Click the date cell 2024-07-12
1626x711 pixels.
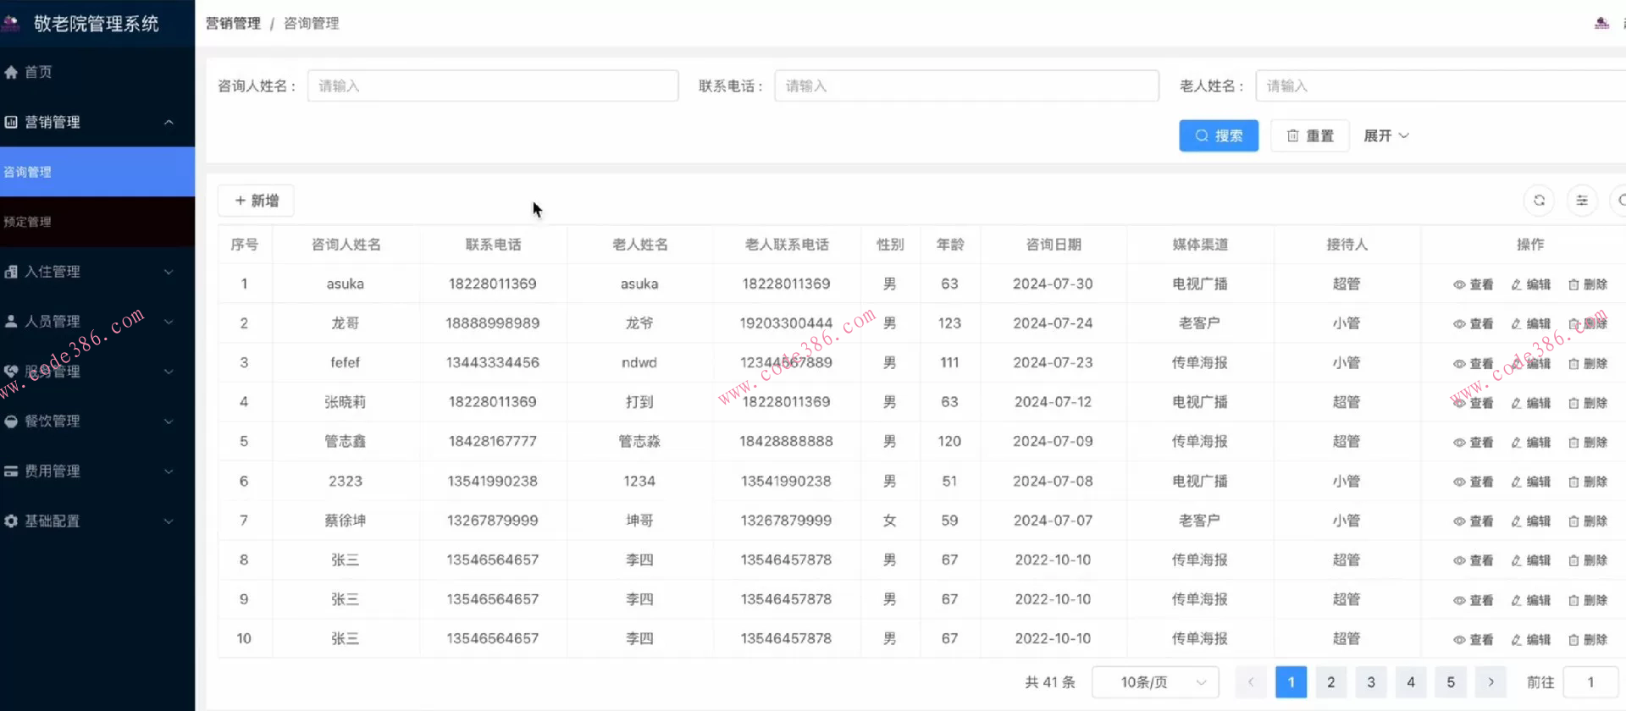(1053, 402)
